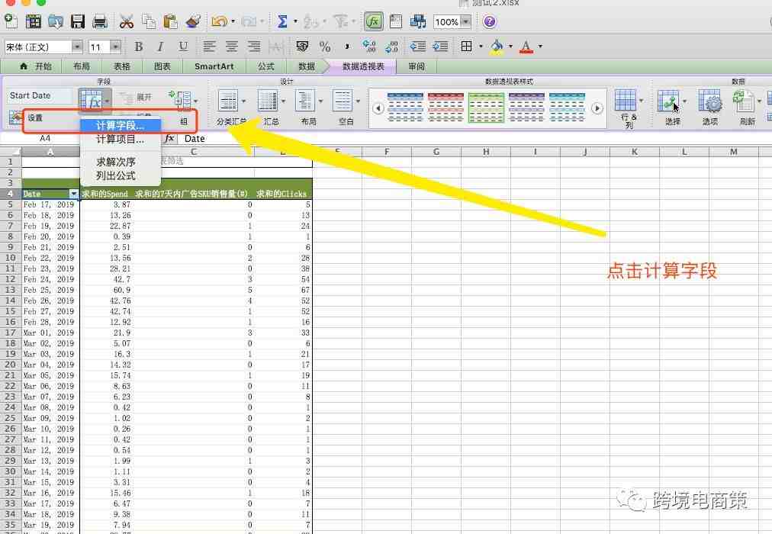
Task: Switch to the 开始 tab
Action: (x=37, y=66)
